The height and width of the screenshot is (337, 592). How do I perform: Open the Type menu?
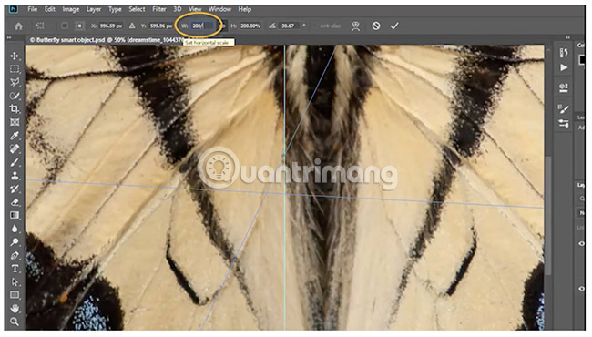coord(115,9)
